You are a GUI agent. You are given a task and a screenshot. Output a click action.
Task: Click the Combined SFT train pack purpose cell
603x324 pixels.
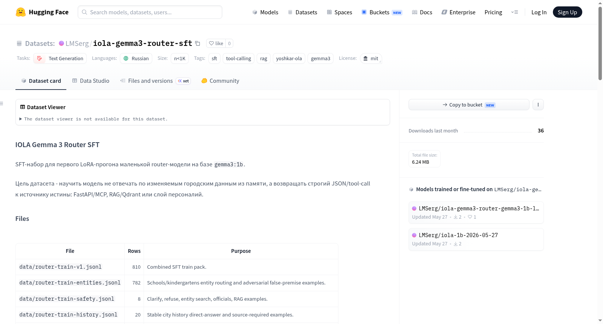(x=241, y=267)
